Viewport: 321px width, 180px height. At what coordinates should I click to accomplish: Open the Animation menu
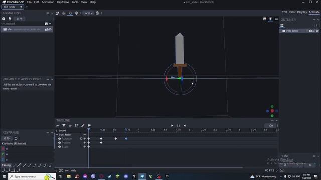point(48,2)
